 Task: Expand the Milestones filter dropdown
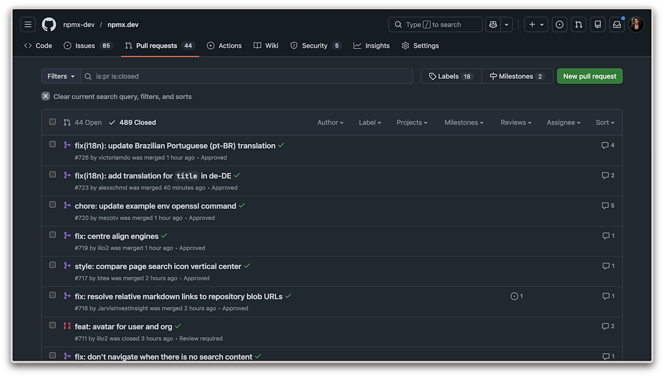click(464, 123)
